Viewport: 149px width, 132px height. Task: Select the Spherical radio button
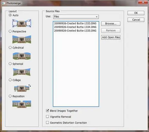point(10,64)
